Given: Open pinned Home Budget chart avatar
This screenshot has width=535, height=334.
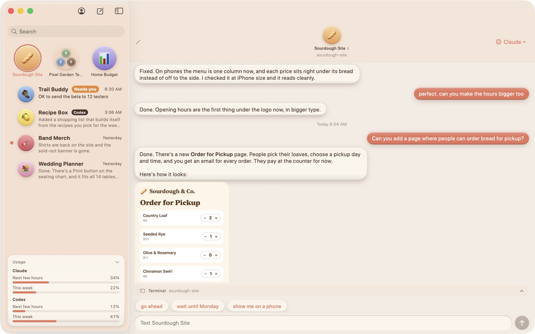Looking at the screenshot, I should click(104, 58).
